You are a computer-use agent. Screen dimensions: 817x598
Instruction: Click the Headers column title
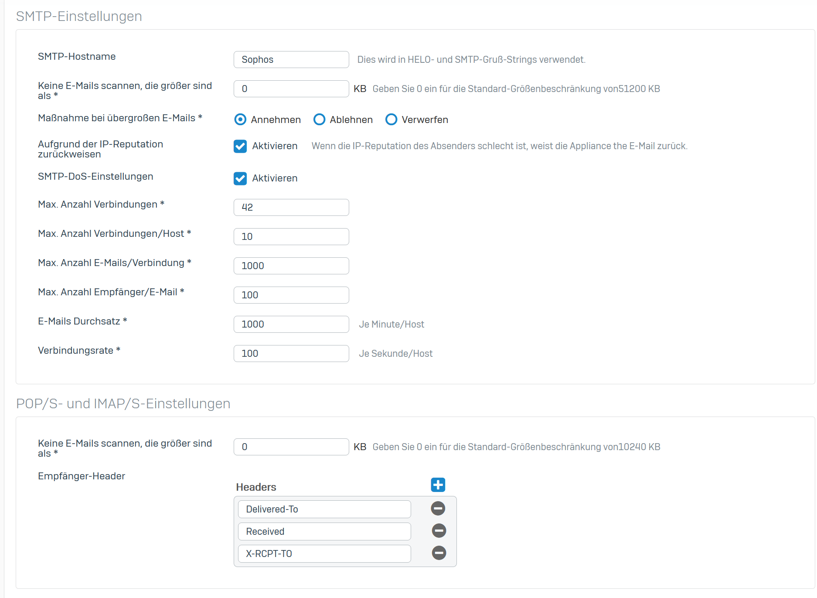coord(256,487)
